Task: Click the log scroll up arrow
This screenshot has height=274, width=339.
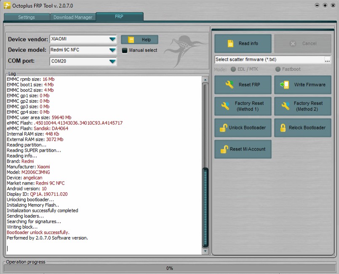Action: pyautogui.click(x=205, y=80)
